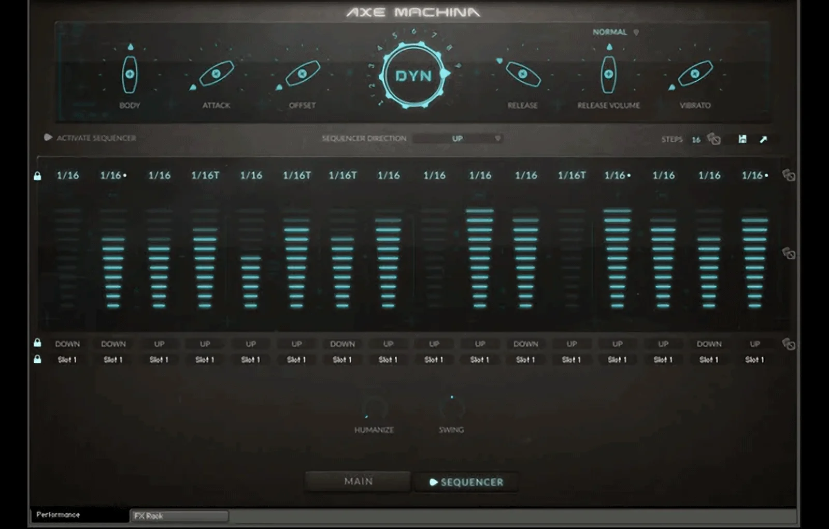The width and height of the screenshot is (829, 529).
Task: Open the first step's 1/16 note length
Action: pos(68,175)
